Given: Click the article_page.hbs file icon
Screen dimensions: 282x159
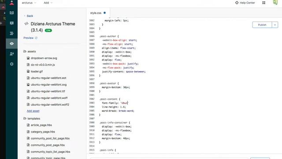Looking at the screenshot, I should [28, 125].
